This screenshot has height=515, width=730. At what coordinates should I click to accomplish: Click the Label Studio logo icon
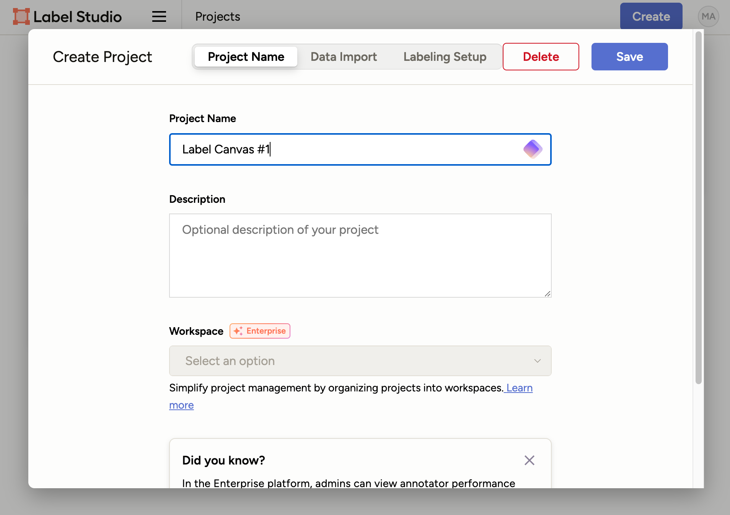tap(21, 16)
